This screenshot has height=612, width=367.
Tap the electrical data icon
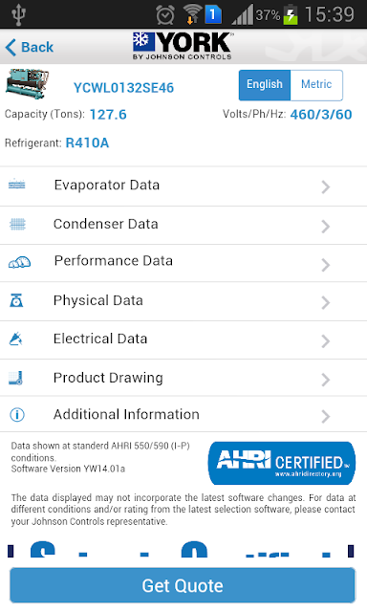point(15,339)
